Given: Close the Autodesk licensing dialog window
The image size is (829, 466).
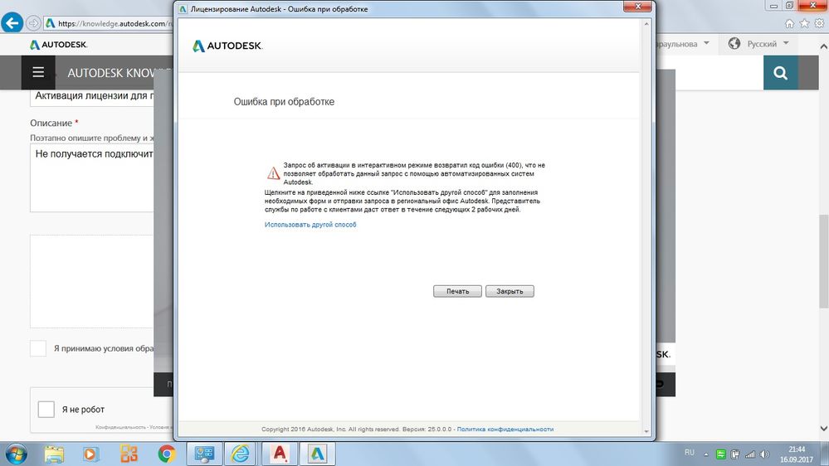Looking at the screenshot, I should 637,7.
